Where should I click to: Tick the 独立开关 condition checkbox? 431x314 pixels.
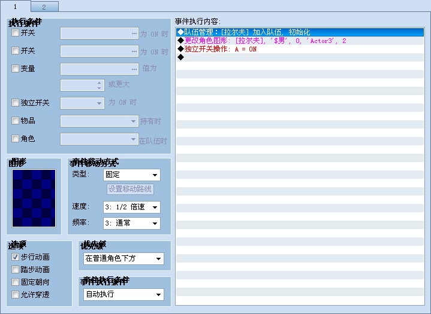15,103
